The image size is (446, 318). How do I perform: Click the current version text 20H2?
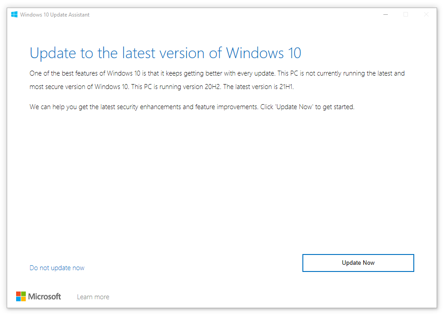tap(210, 87)
